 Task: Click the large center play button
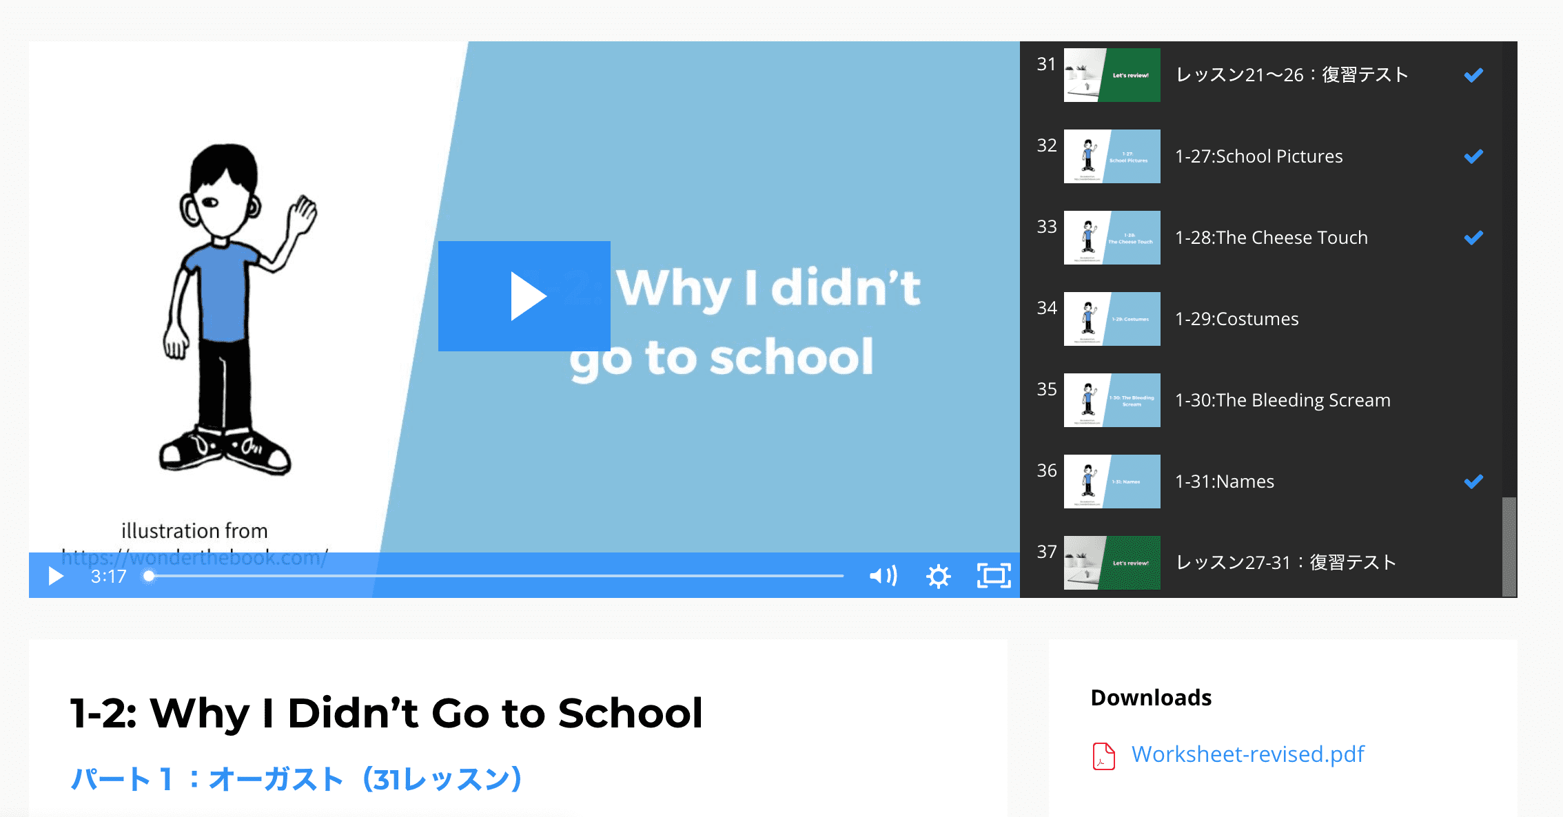coord(524,296)
